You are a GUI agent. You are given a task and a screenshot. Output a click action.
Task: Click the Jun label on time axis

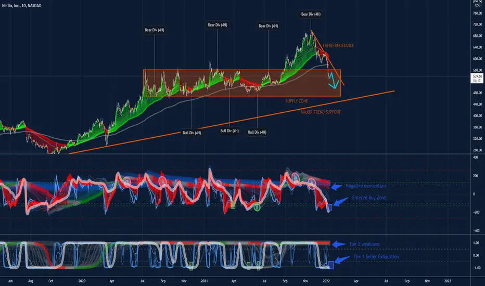(10, 281)
